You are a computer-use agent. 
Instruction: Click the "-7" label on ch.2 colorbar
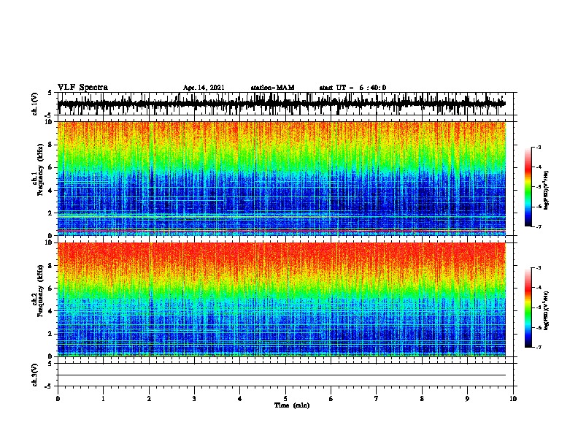point(538,348)
